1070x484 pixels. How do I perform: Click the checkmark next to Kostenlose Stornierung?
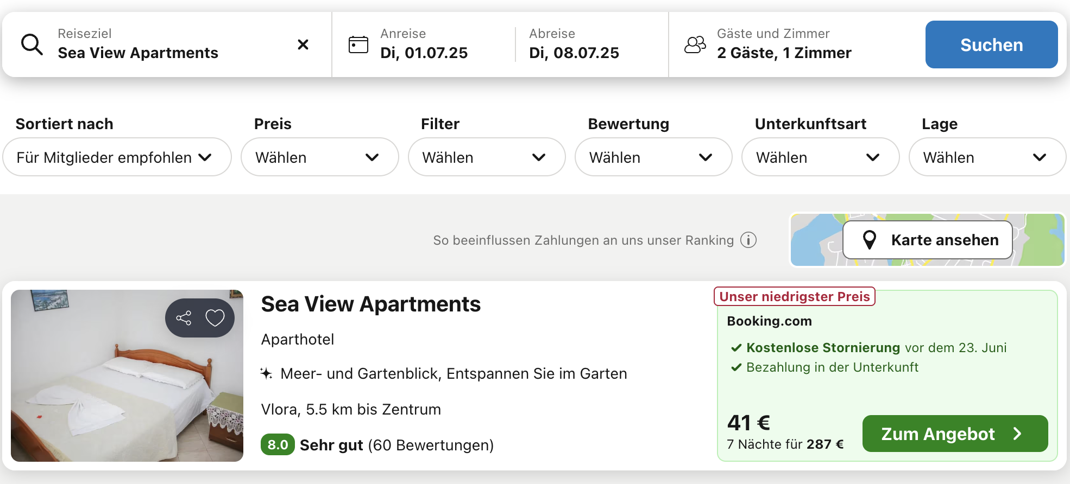[x=736, y=348]
